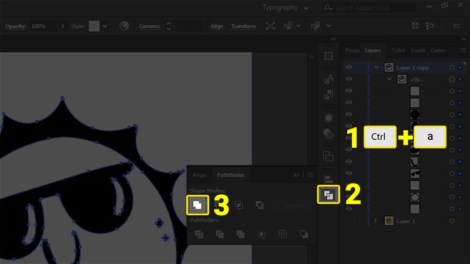
Task: Click the Intersect shape mode icon
Action: (239, 205)
